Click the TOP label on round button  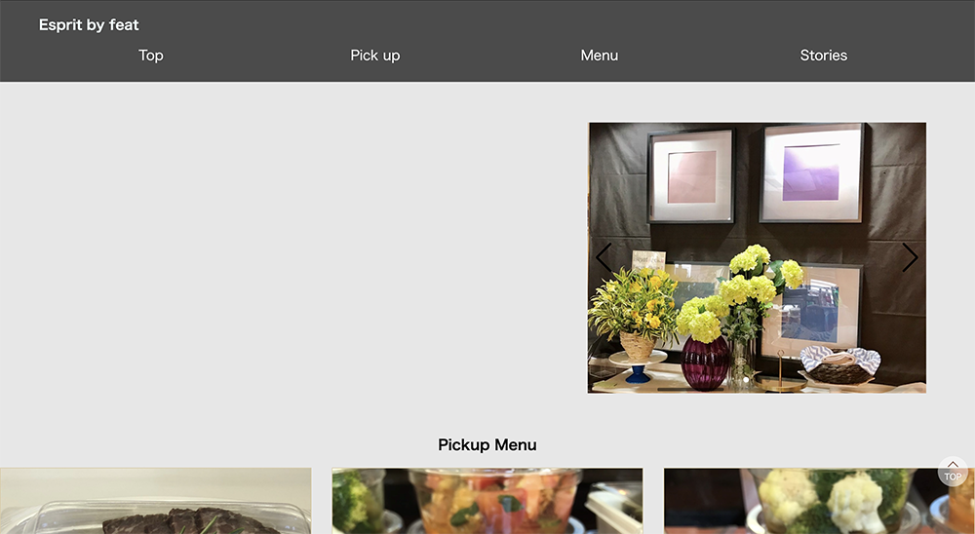953,477
